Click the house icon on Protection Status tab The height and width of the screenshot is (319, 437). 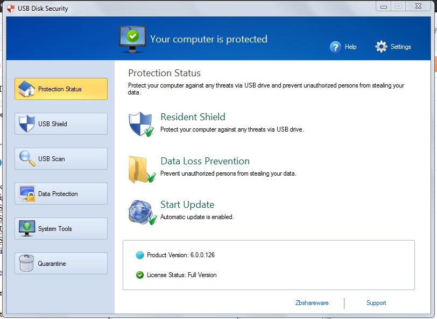(26, 89)
